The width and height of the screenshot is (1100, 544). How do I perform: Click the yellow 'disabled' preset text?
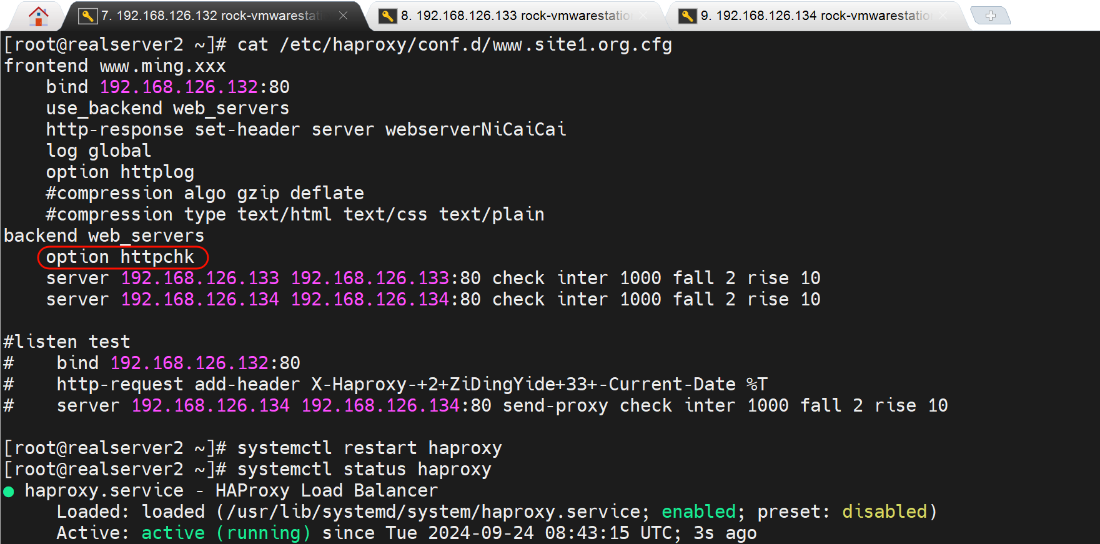point(884,512)
